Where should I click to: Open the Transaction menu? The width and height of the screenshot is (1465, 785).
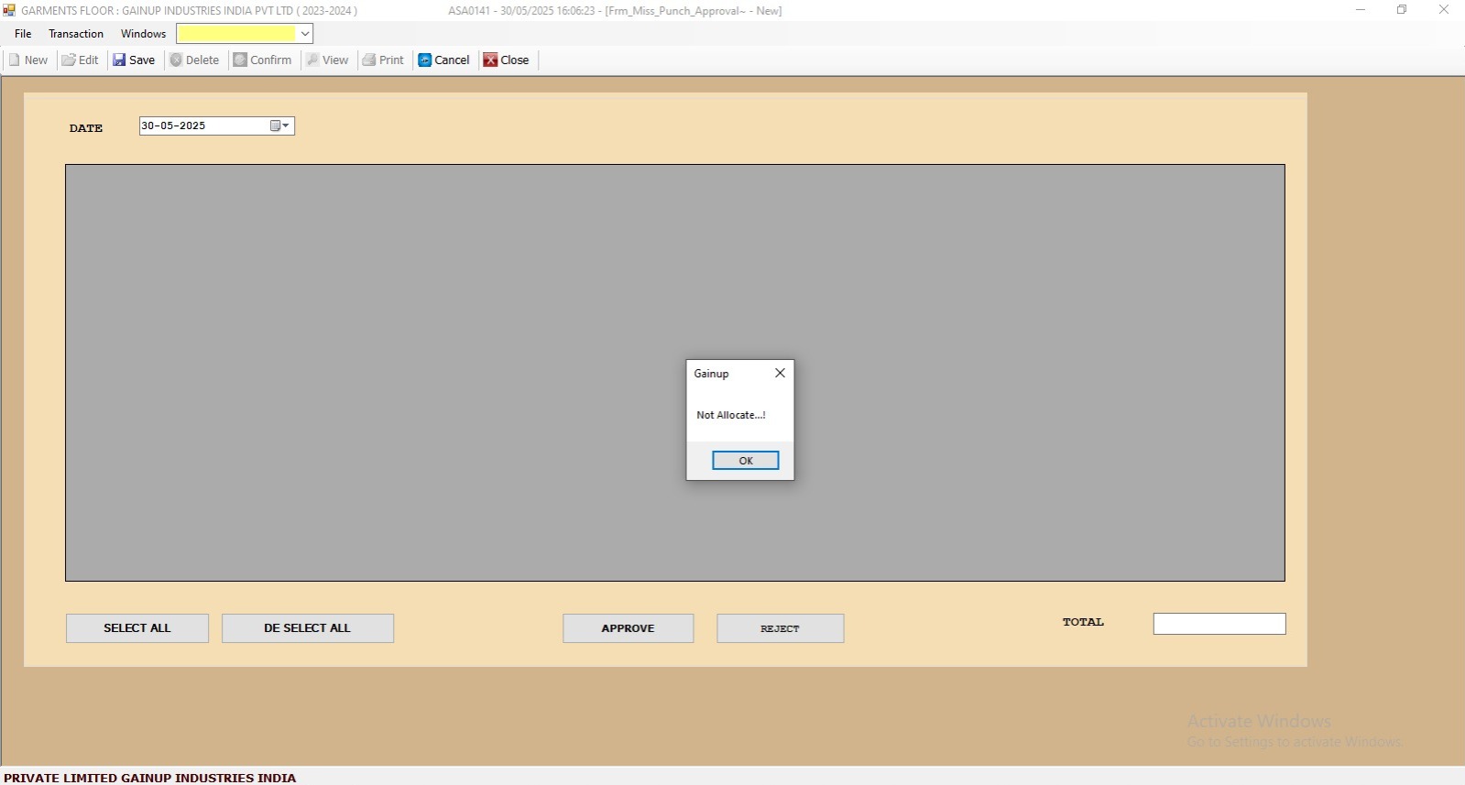click(x=76, y=34)
